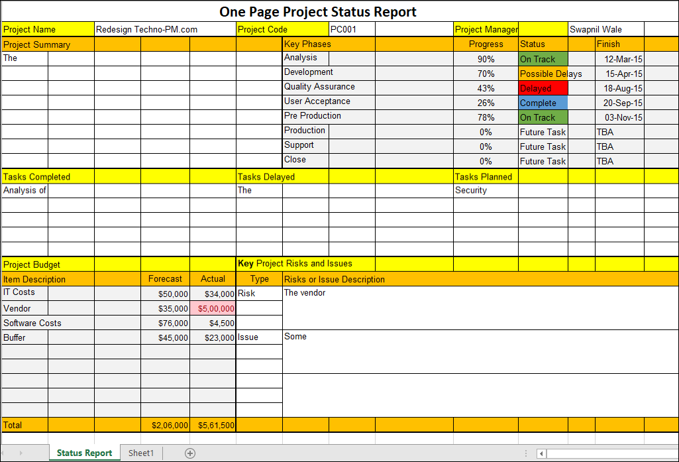Image resolution: width=679 pixels, height=462 pixels.
Task: Click the Redesign Techno-PM.com project name cell
Action: [x=164, y=29]
